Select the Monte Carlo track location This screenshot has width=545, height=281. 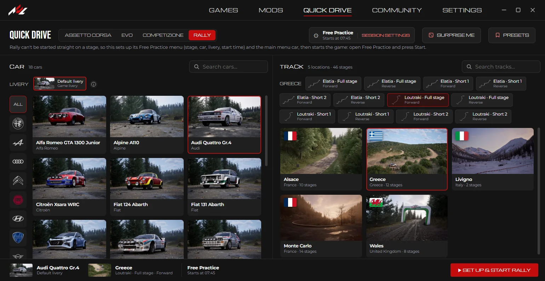coord(321,226)
